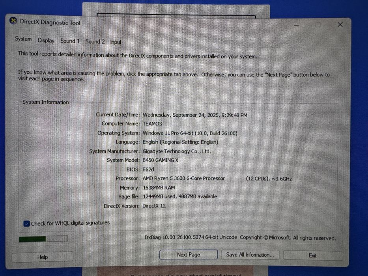Select the date text Wednesday, September 24, 2025

[x=181, y=115]
